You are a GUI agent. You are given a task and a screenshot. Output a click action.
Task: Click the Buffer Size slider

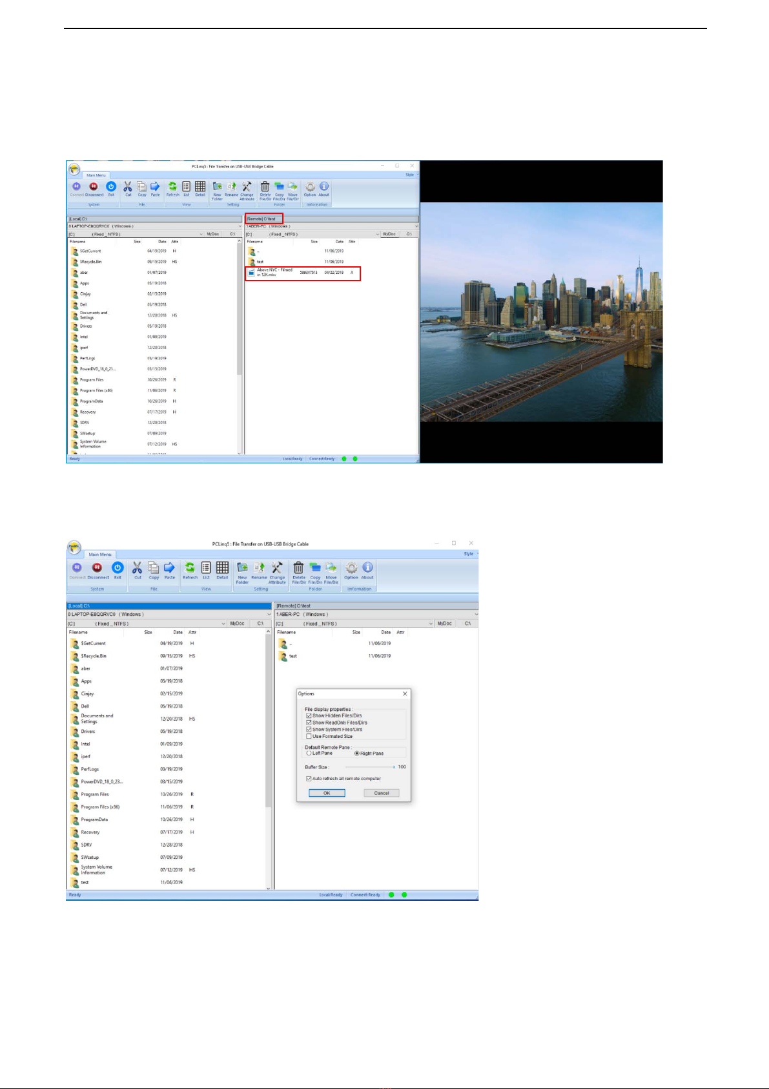pyautogui.click(x=369, y=767)
